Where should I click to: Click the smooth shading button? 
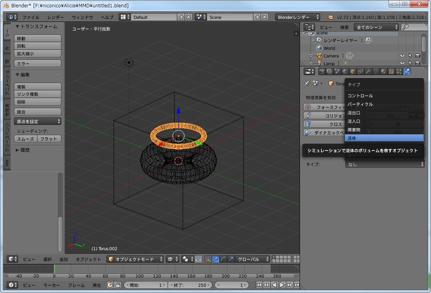(25, 139)
